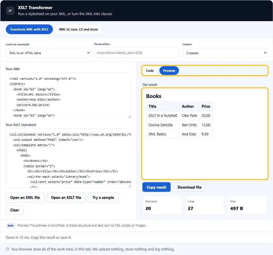This screenshot has width=273, height=255.
Task: Click Open an XML file button
Action: [x=25, y=198]
